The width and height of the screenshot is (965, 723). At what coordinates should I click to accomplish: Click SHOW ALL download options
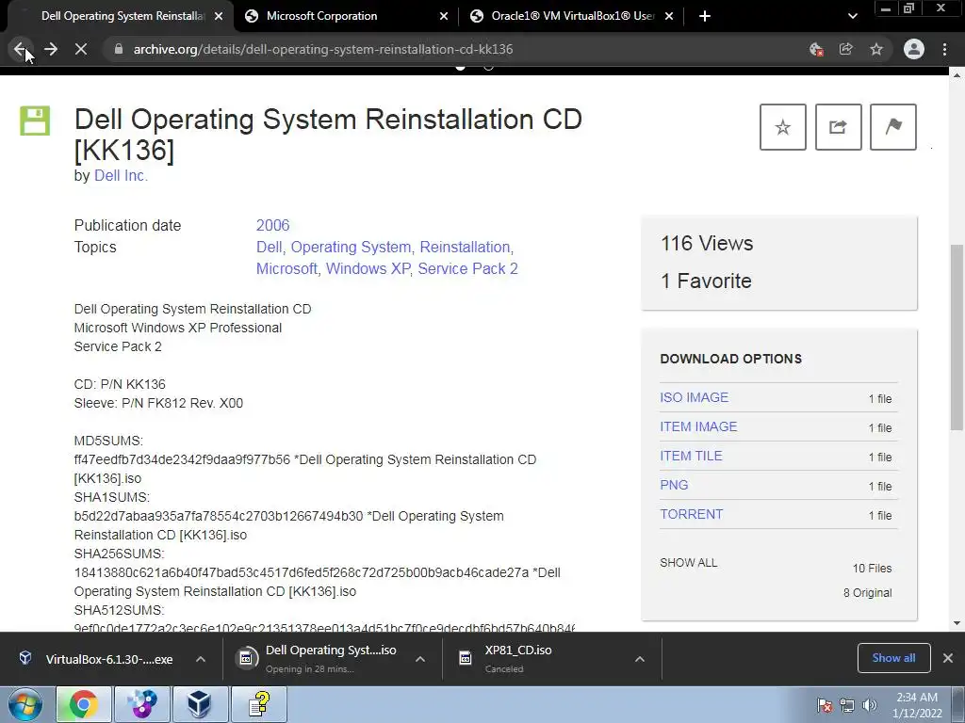tap(689, 563)
